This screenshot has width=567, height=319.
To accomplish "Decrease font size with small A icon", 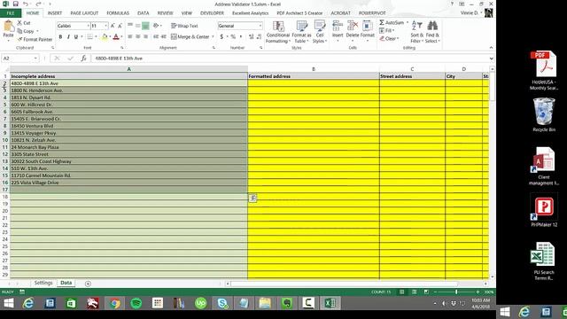I will tap(120, 26).
